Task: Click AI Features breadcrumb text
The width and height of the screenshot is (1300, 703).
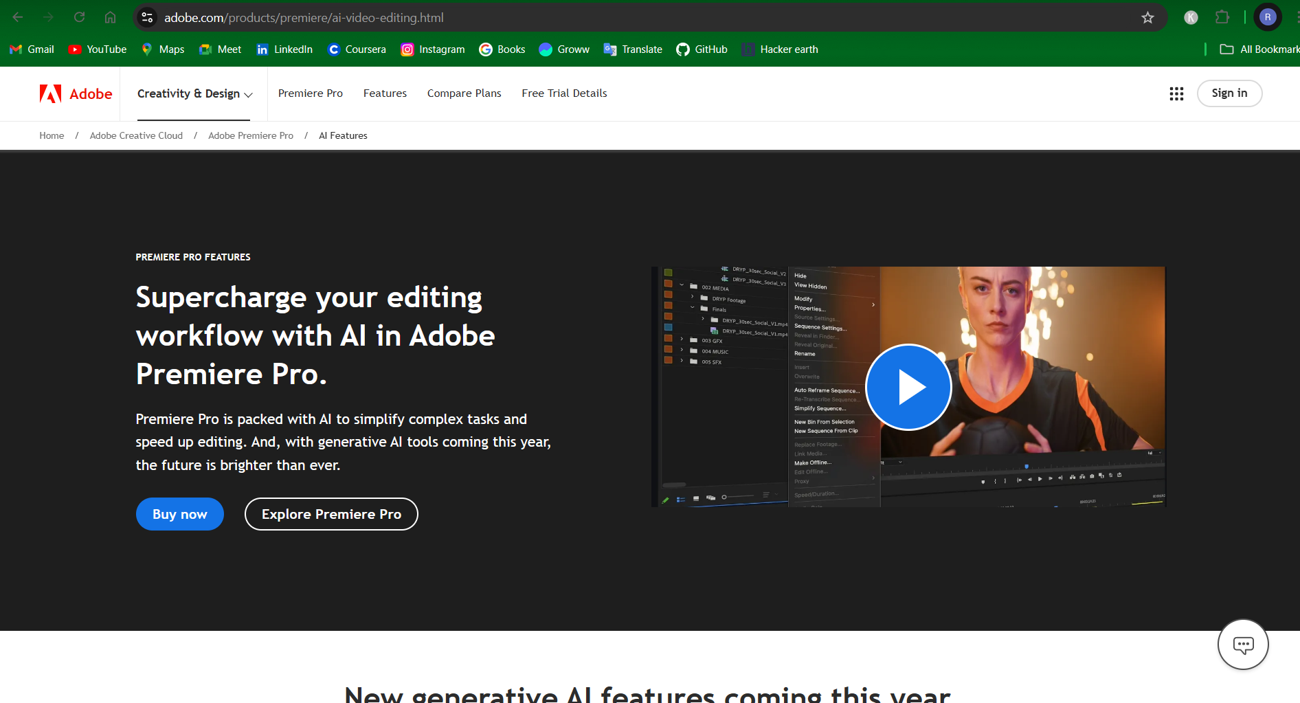Action: point(343,135)
